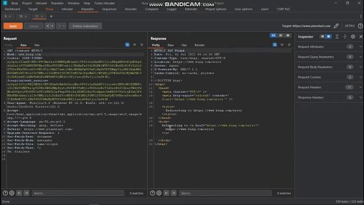Click the Cancel button
The image size is (364, 205).
[34, 26]
